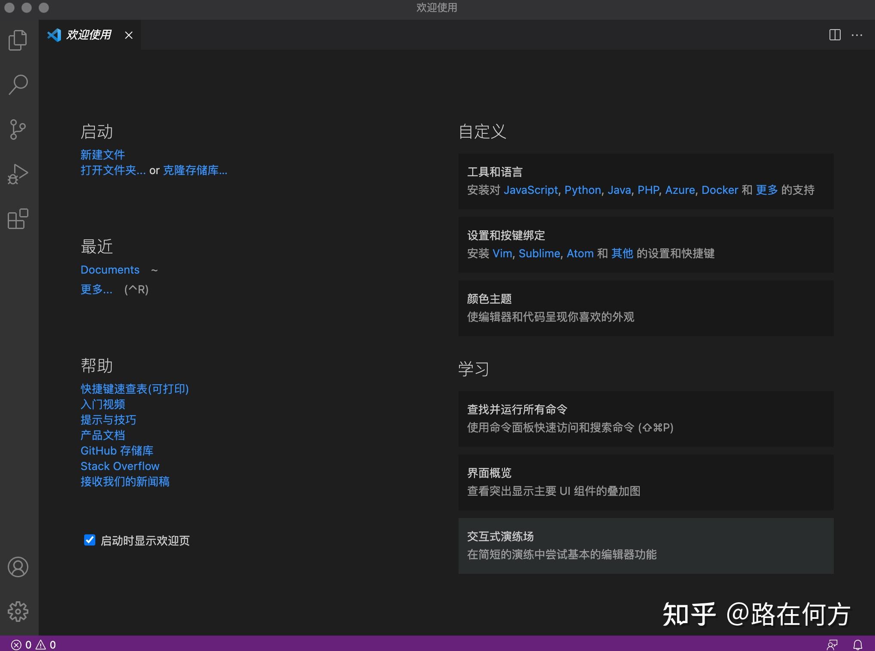This screenshot has height=651, width=875.
Task: Click the Accounts icon near the bottom
Action: pos(18,567)
